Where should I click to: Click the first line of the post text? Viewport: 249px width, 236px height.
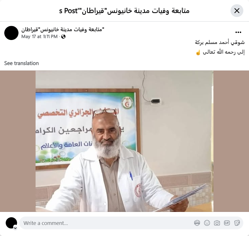click(220, 43)
